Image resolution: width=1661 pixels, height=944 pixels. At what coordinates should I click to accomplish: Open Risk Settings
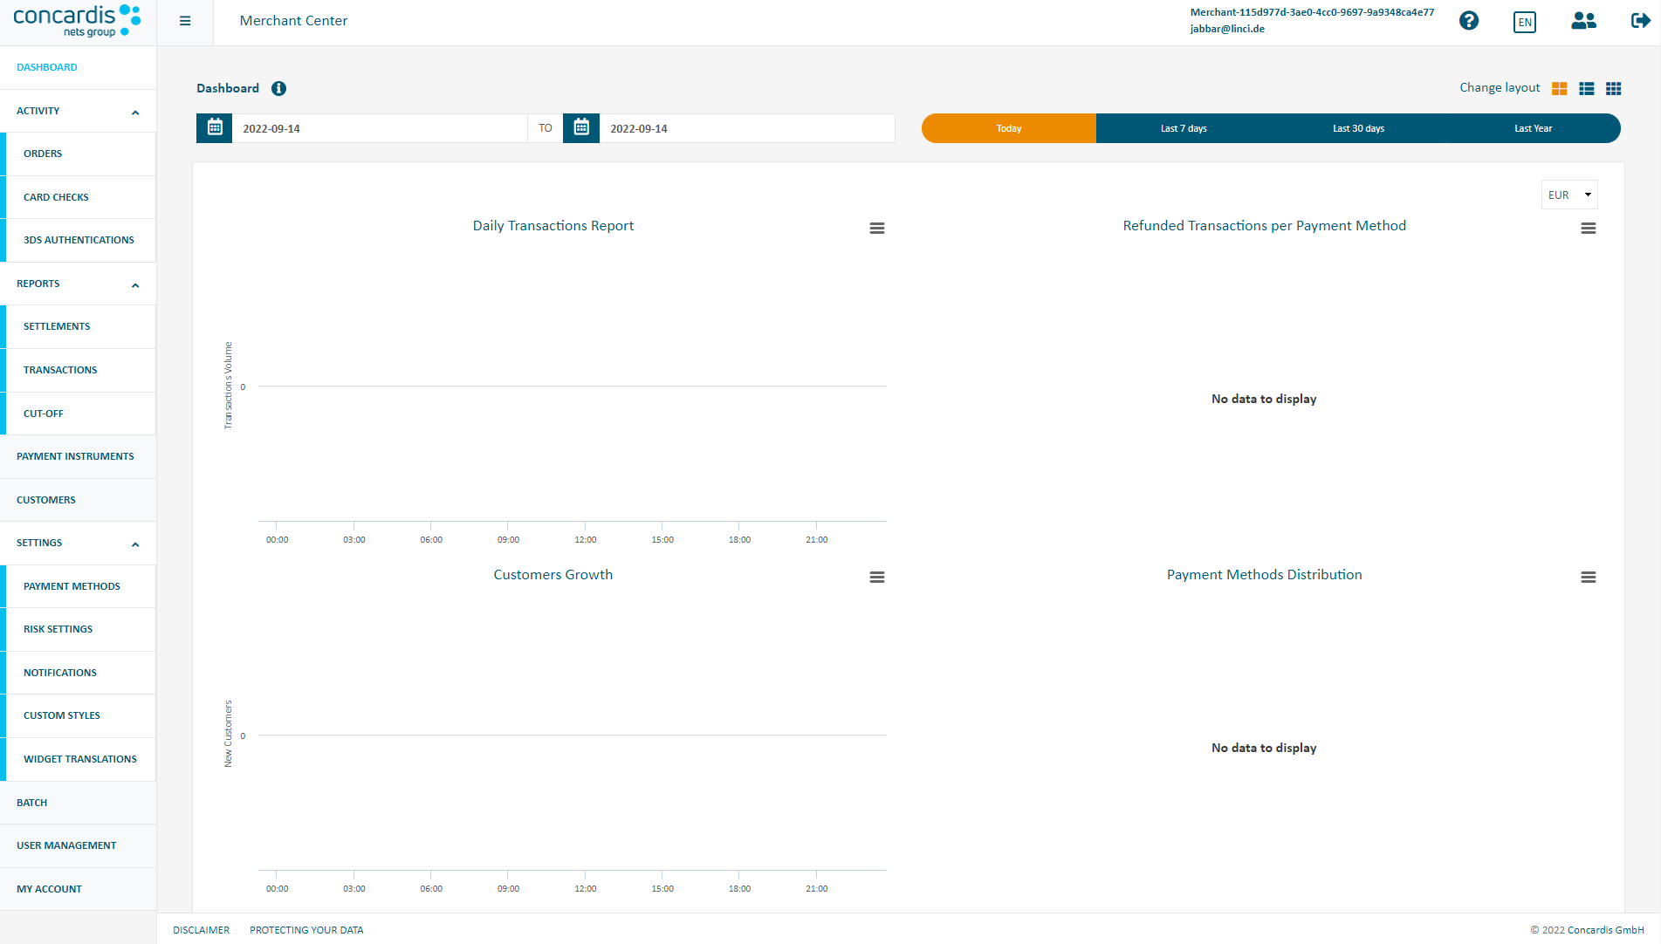79,629
